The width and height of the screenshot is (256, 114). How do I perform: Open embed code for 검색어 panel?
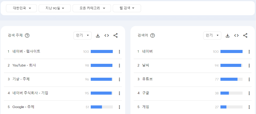click(x=236, y=35)
